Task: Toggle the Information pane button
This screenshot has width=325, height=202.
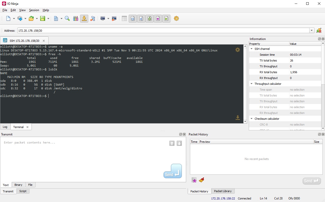Action: pyautogui.click(x=133, y=18)
